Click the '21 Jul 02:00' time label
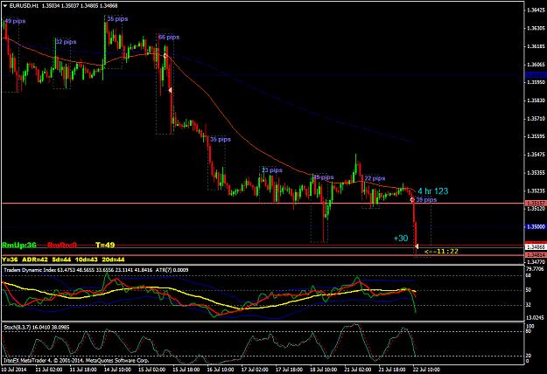Viewport: 547px width, 374px height. [x=358, y=370]
